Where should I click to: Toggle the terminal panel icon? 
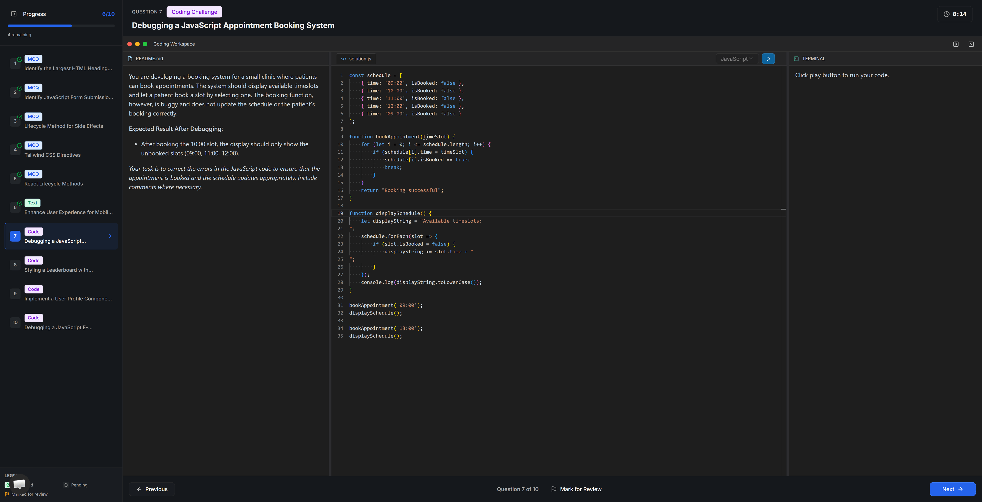971,44
